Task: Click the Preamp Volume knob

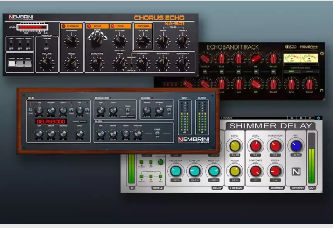Action: [46, 63]
